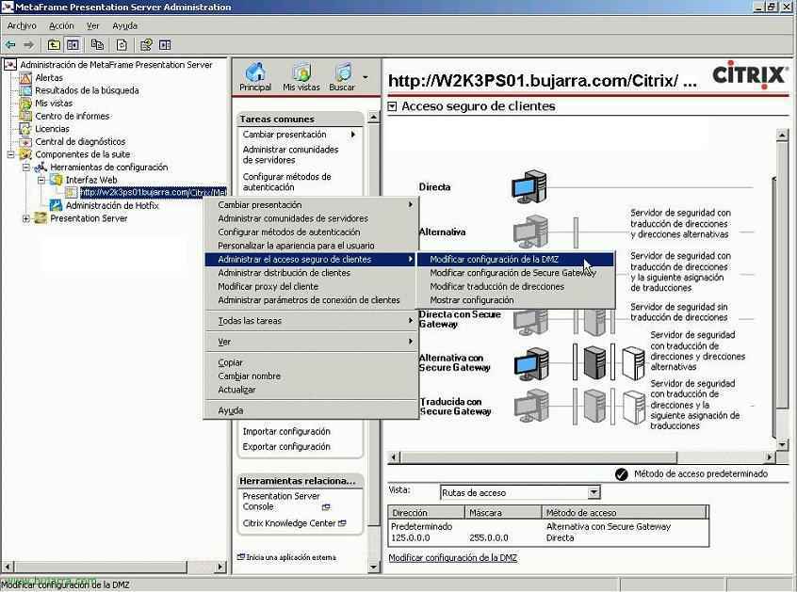Image resolution: width=797 pixels, height=592 pixels.
Task: Select Componentes de la suite node icon
Action: (x=25, y=154)
